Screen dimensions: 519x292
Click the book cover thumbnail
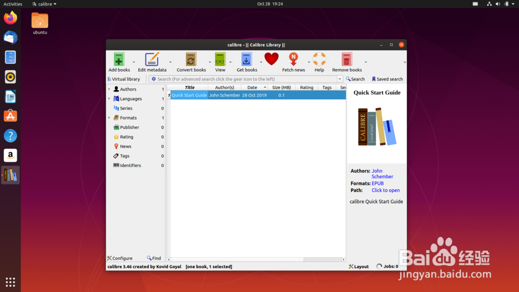click(x=377, y=127)
